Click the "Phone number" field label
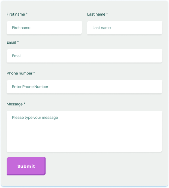Viewport: 169px width, 188px height. (x=19, y=73)
